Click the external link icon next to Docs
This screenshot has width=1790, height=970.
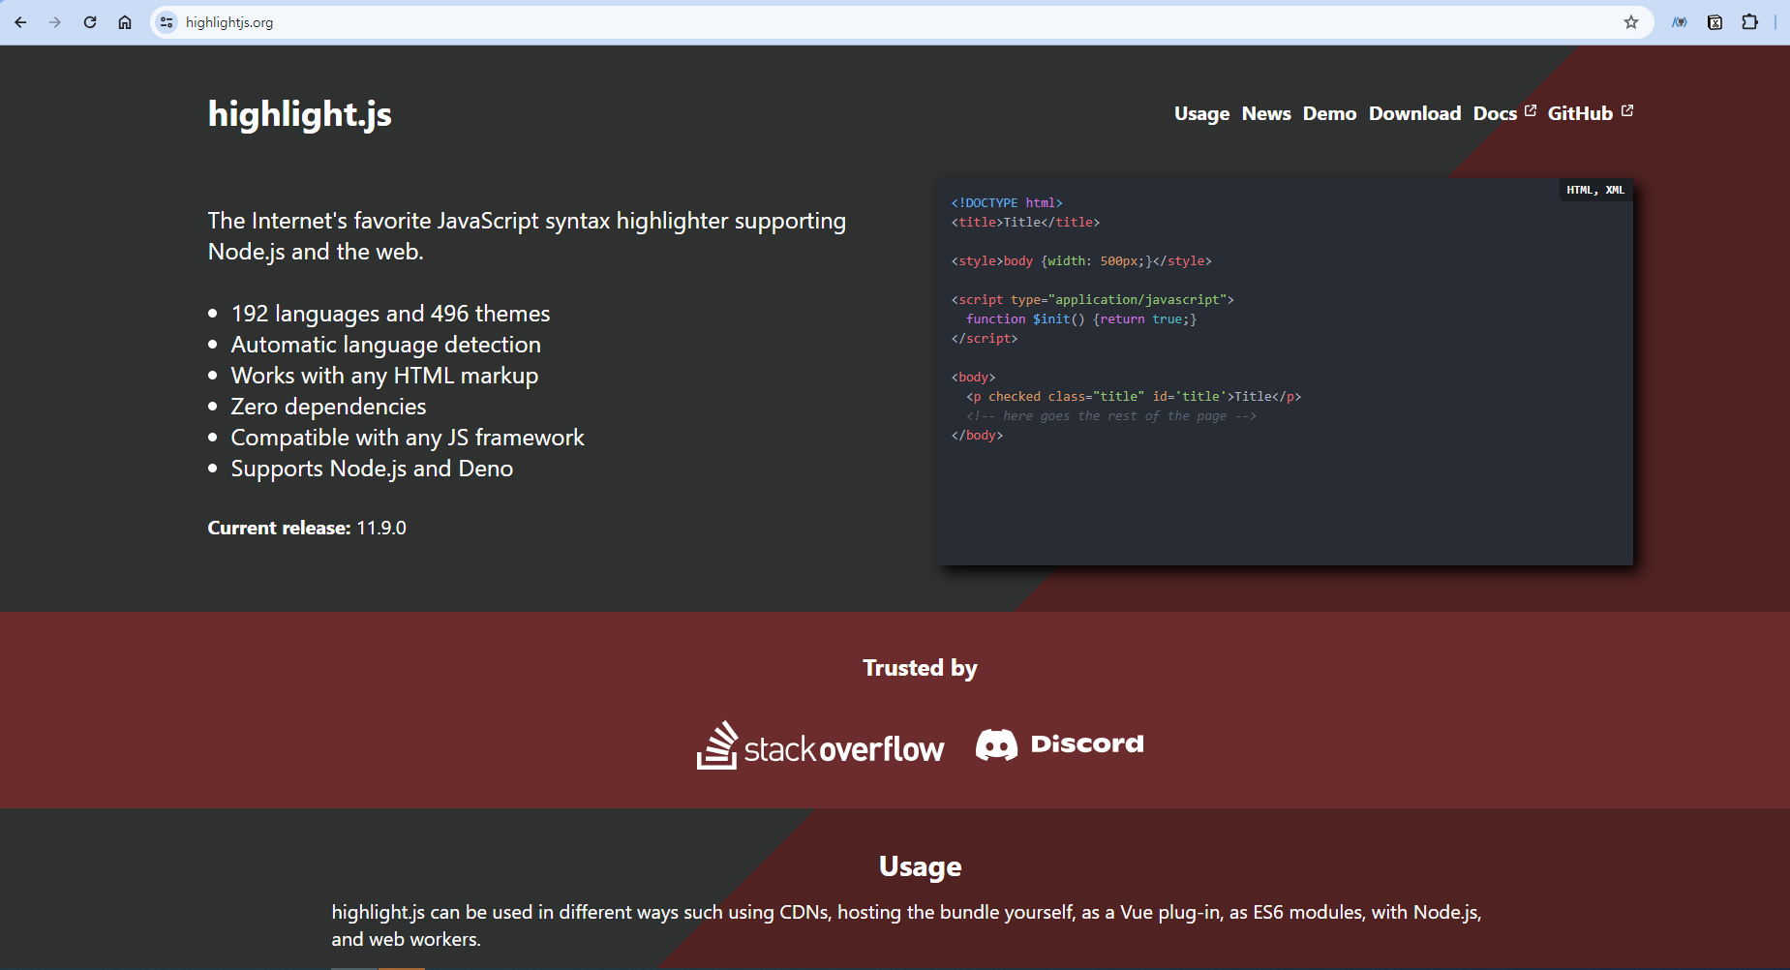coord(1531,110)
